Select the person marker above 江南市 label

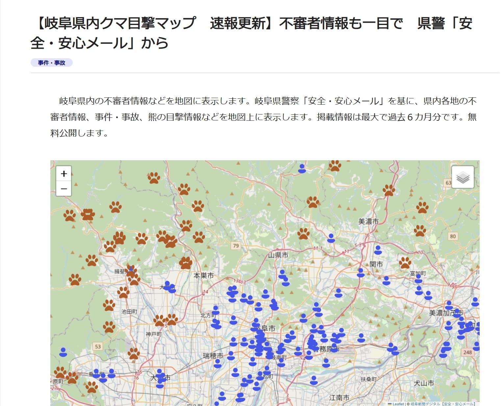tap(314, 380)
